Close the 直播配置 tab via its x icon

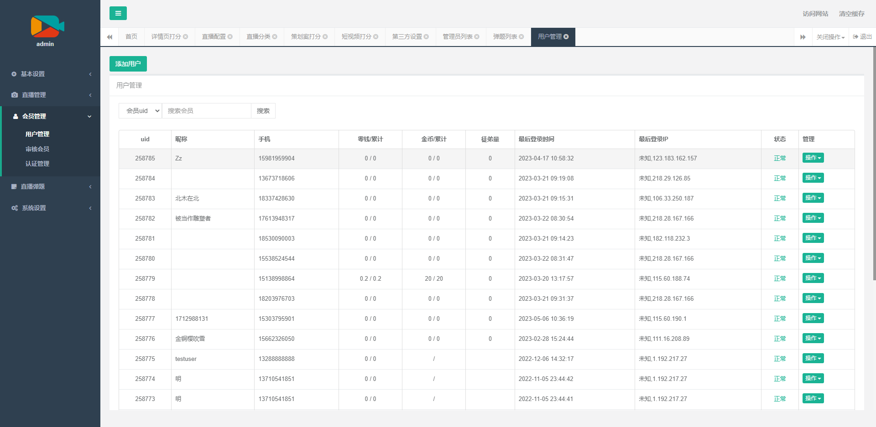click(x=230, y=37)
